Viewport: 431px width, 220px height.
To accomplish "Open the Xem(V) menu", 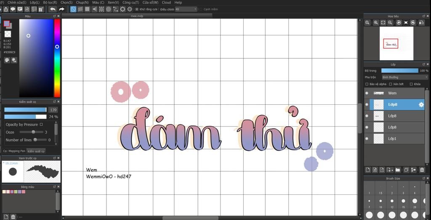I will click(x=113, y=2).
